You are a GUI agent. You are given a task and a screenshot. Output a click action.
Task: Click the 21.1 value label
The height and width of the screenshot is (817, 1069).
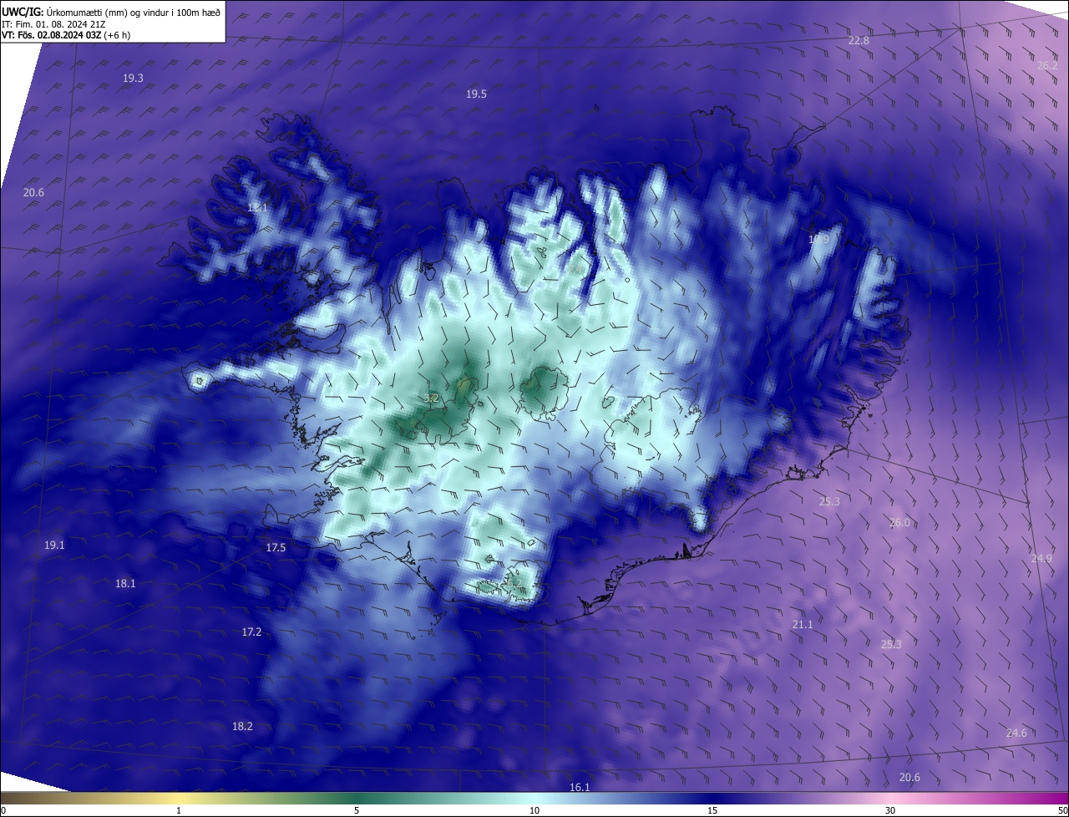click(802, 625)
